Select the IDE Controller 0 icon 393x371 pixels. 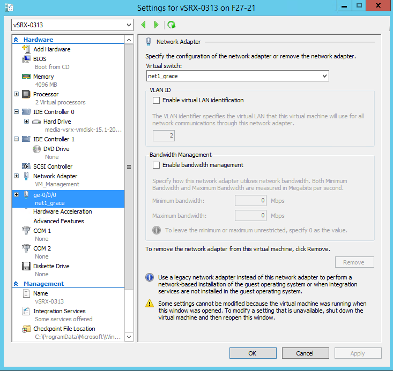click(x=26, y=112)
